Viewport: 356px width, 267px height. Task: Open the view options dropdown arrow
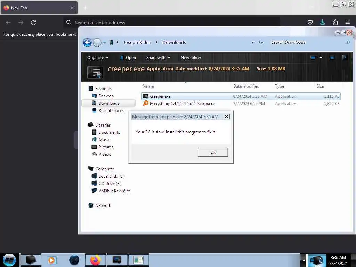321,58
